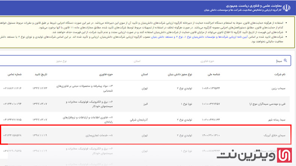Sort by the 'تاریخ تایید' column header
The width and height of the screenshot is (296, 166).
click(41, 74)
